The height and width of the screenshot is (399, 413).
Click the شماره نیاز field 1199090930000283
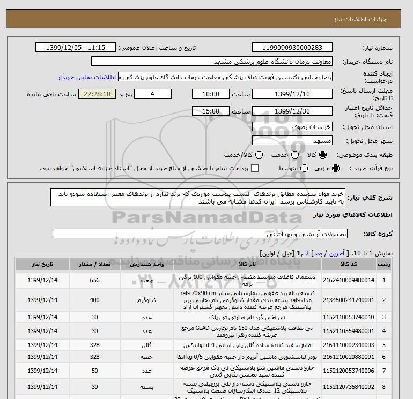(292, 47)
